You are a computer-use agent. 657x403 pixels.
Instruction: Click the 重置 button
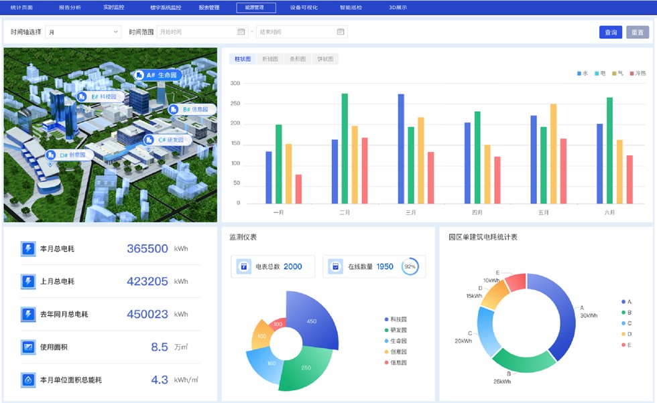coord(638,32)
